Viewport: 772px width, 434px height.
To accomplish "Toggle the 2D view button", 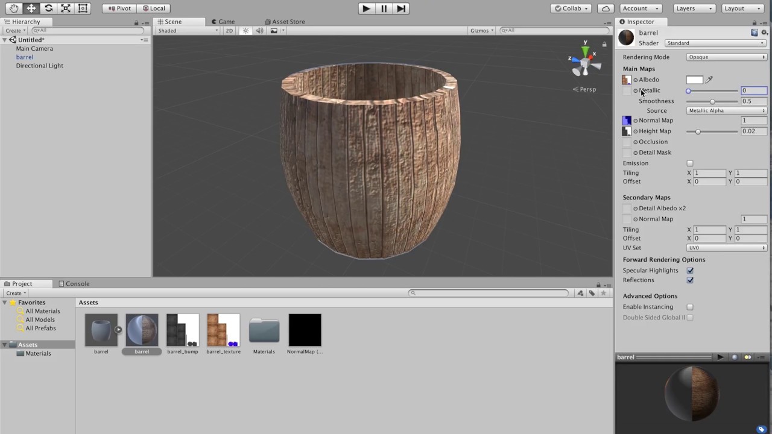I will pyautogui.click(x=229, y=31).
